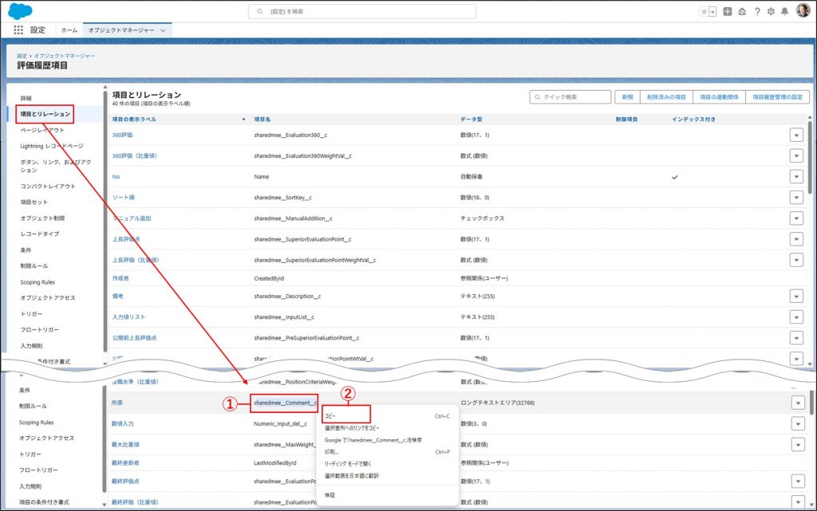The image size is (817, 511).
Task: Click the クイック検索 search field
Action: point(570,96)
